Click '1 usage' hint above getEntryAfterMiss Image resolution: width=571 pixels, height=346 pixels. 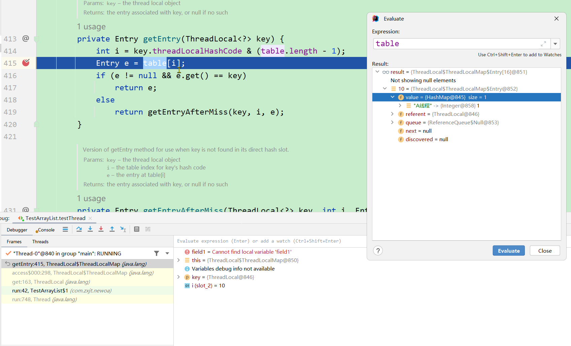(91, 198)
